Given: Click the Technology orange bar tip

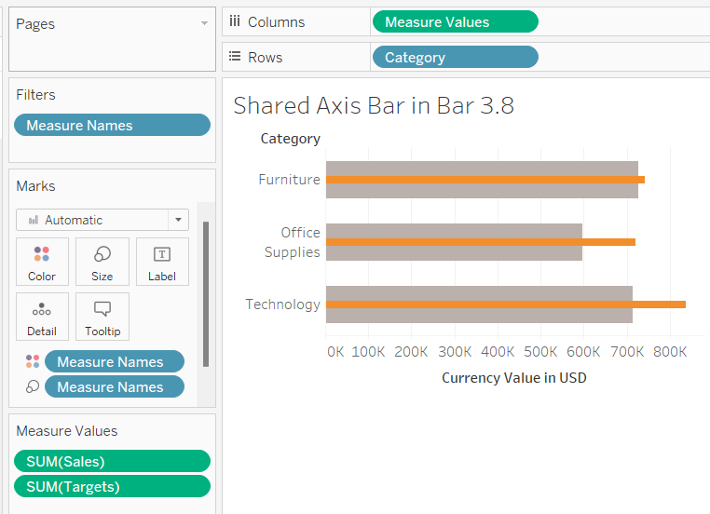Looking at the screenshot, I should click(x=682, y=304).
